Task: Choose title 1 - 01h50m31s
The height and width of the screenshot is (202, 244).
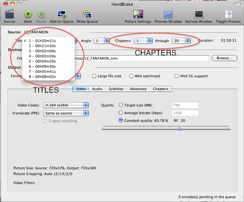Action: (x=49, y=41)
